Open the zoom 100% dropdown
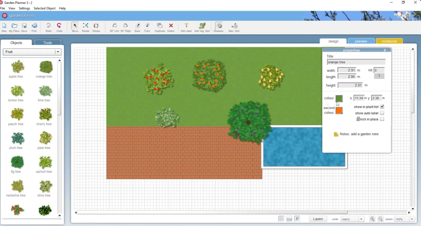This screenshot has height=226, width=421. click(412, 219)
